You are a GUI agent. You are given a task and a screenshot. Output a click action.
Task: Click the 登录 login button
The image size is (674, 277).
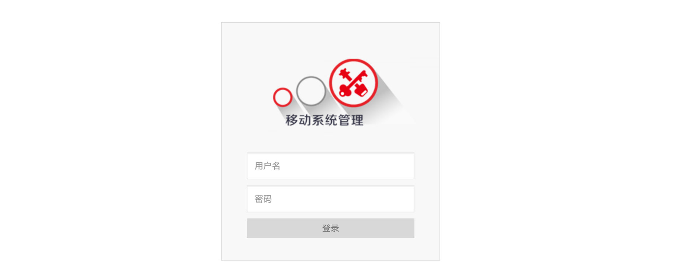coord(330,228)
